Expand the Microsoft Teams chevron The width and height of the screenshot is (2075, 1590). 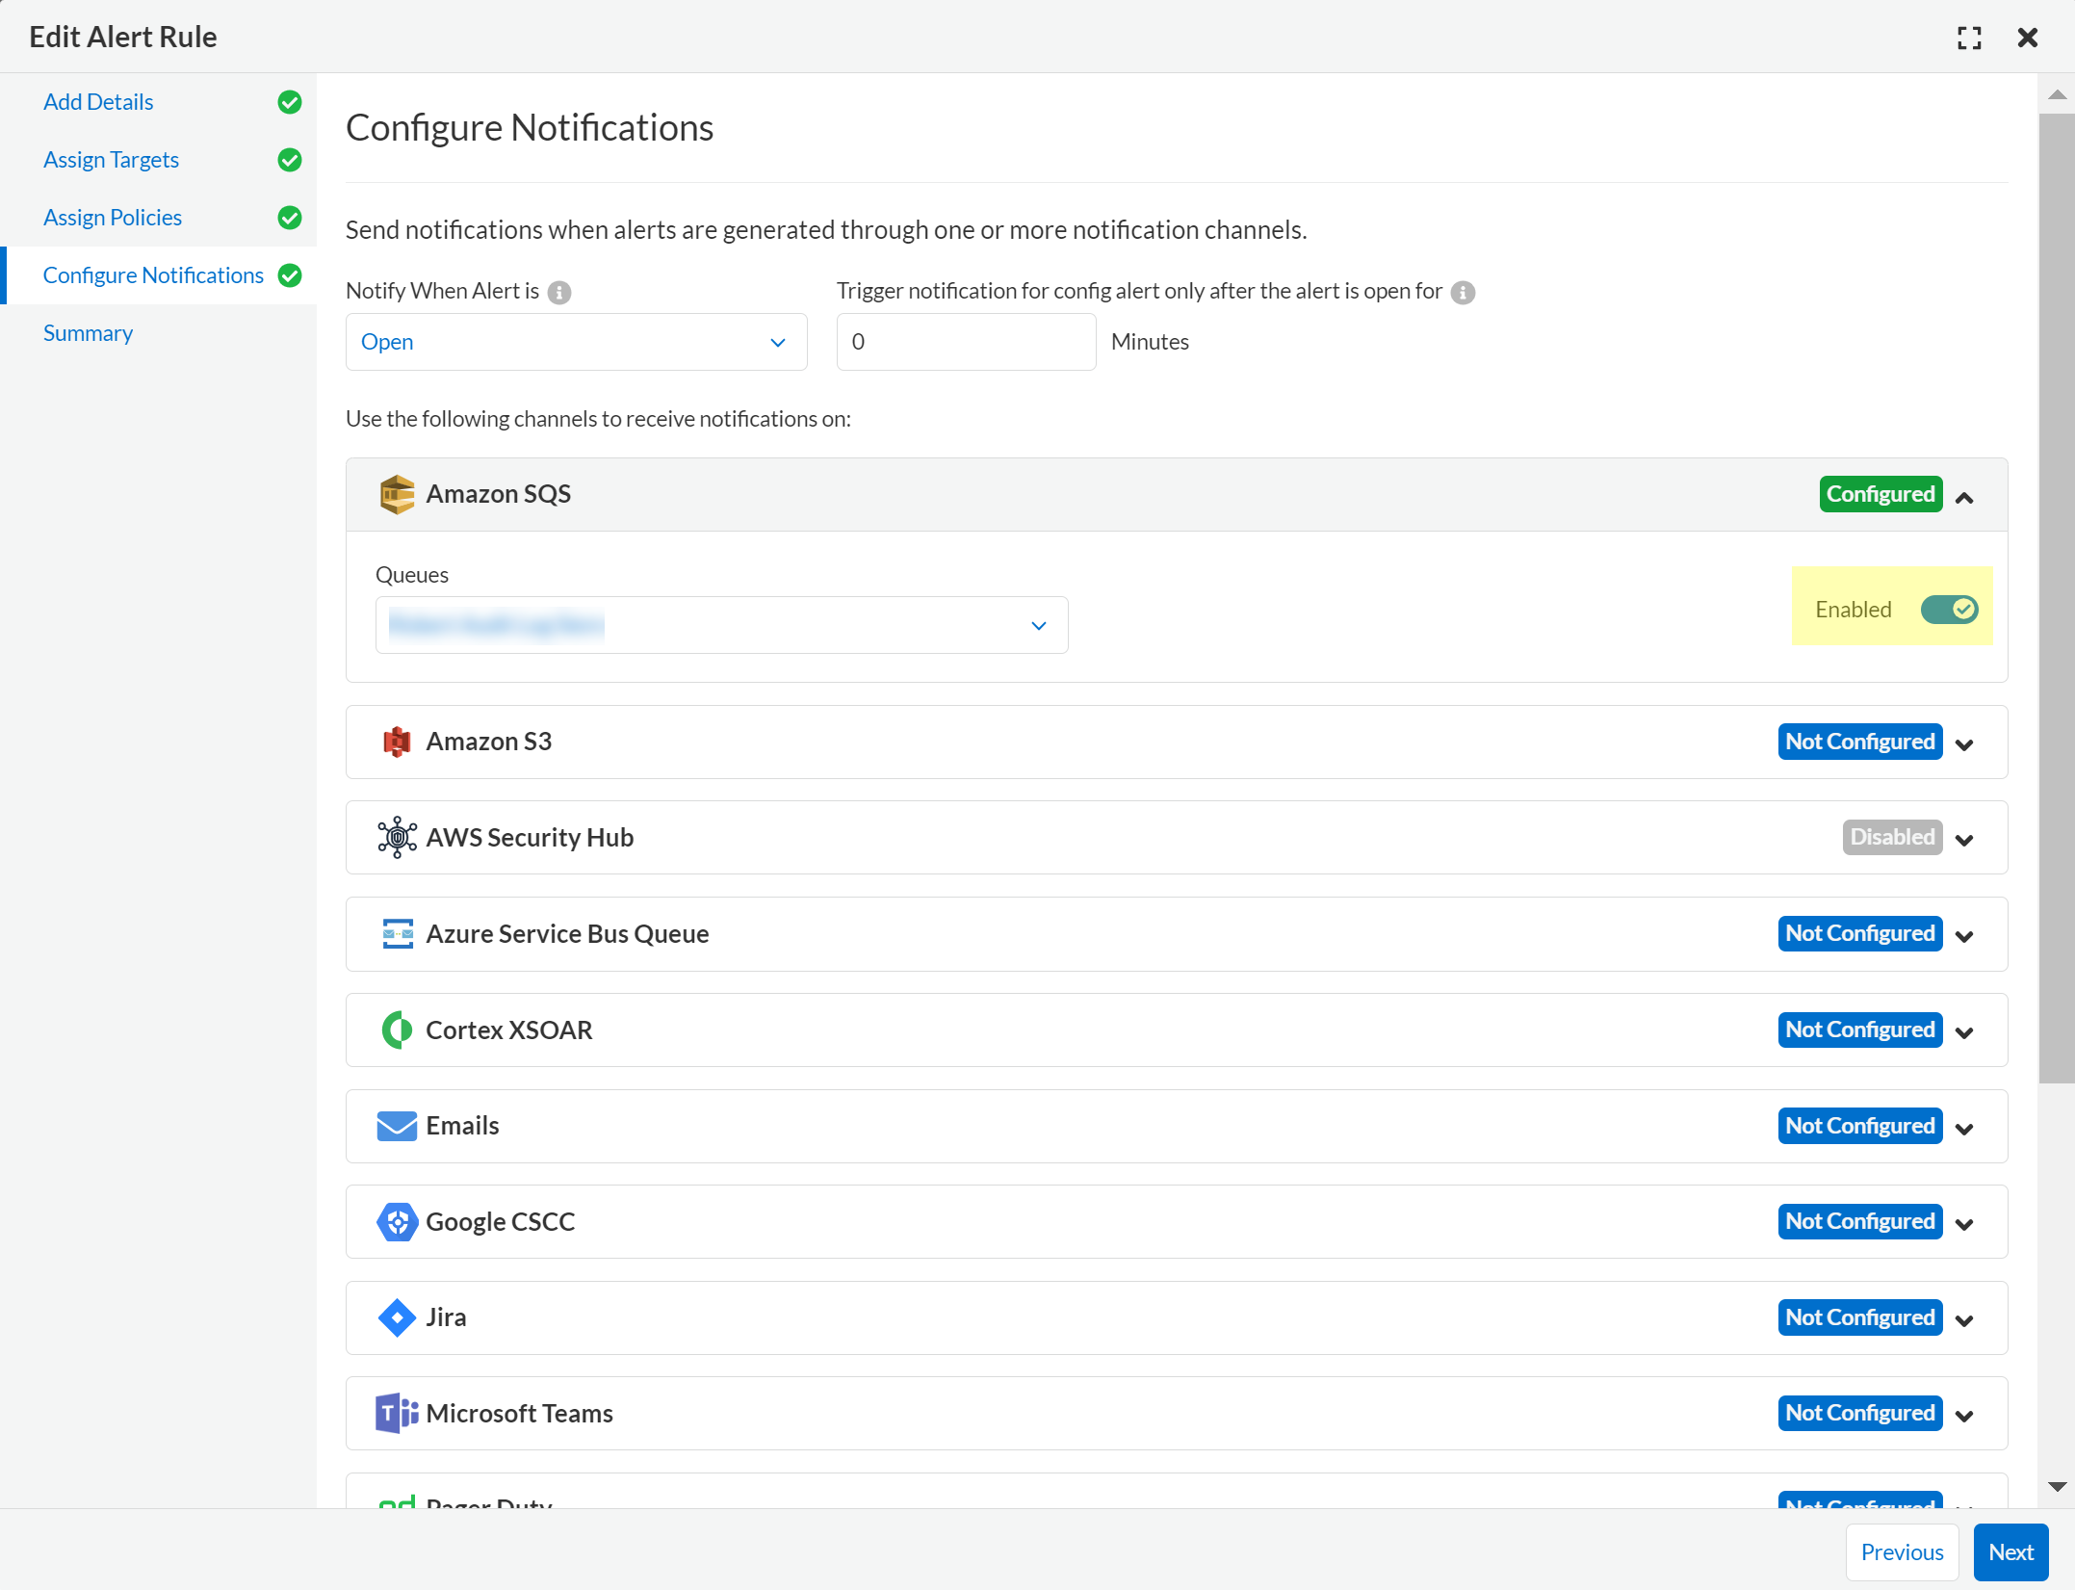1965,1416
